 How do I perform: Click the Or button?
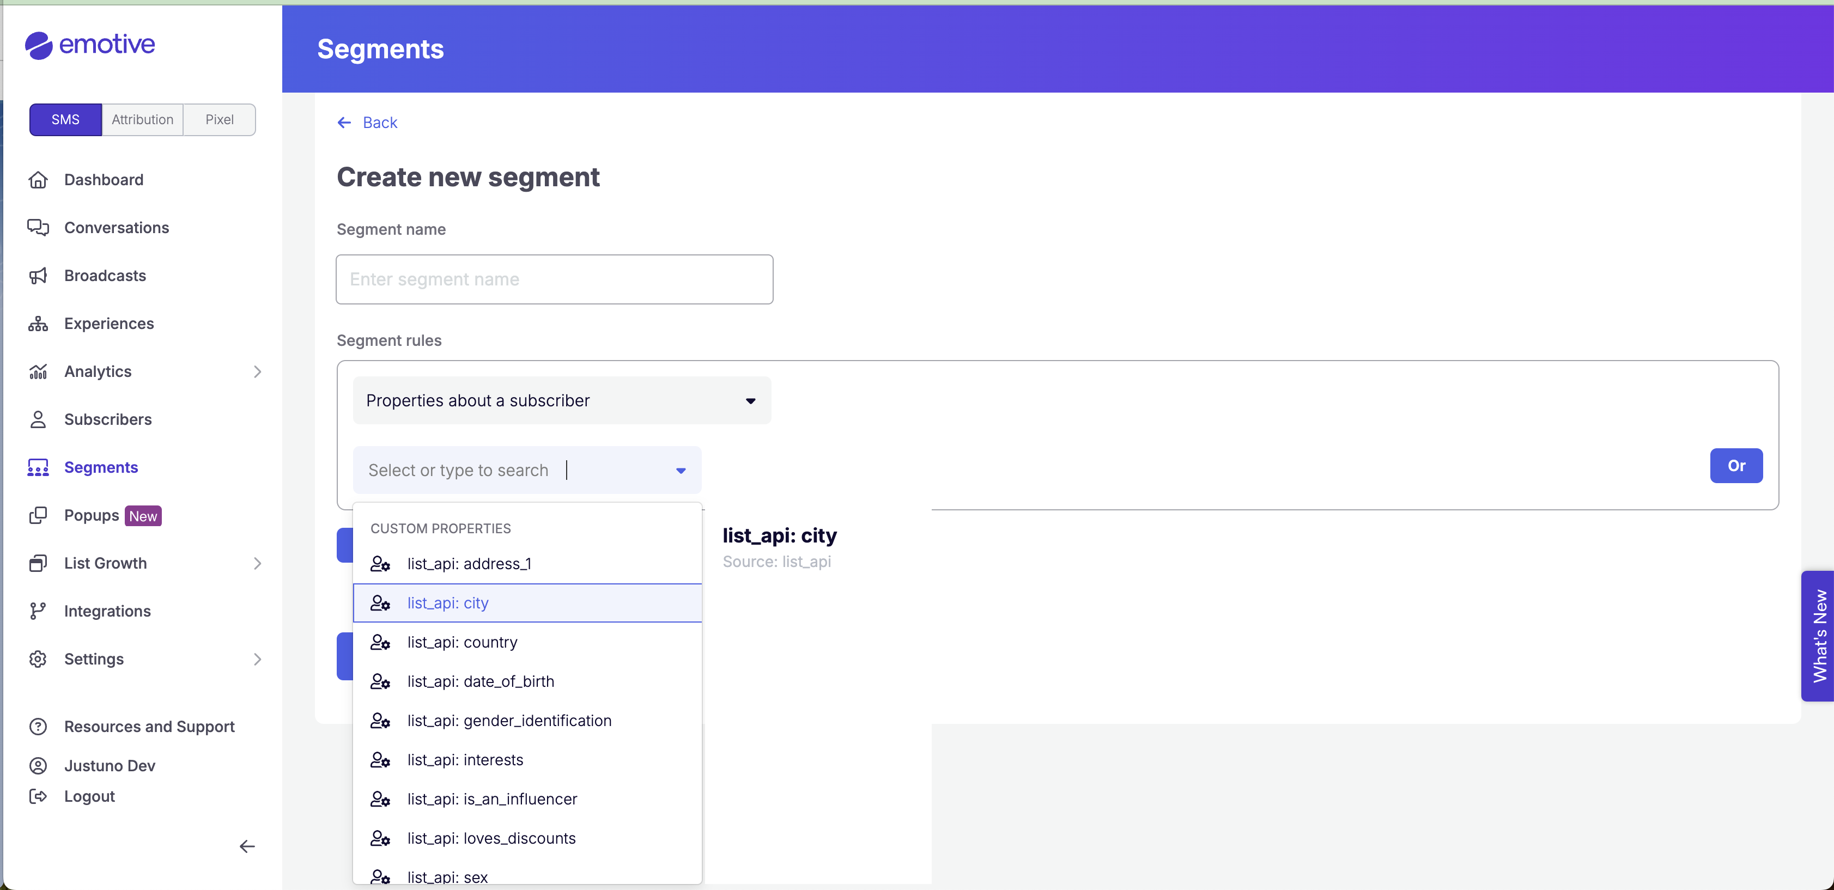[x=1736, y=466]
